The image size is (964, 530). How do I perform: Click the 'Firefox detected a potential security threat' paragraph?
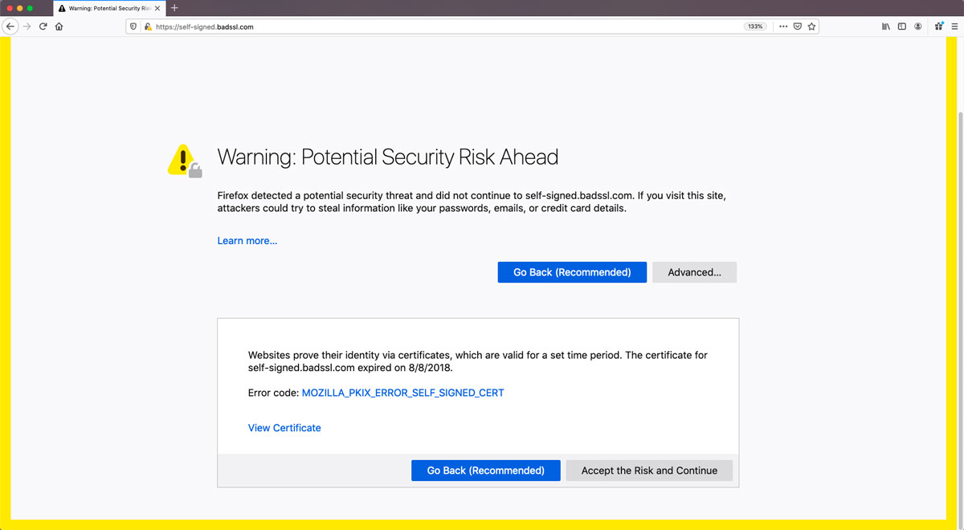click(x=472, y=202)
